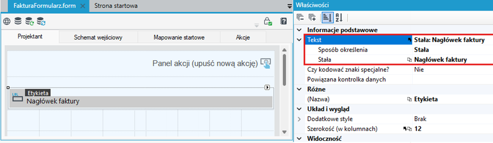Click the Powiązana kontrolka danych property name
Image resolution: width=493 pixels, height=143 pixels.
[346, 79]
